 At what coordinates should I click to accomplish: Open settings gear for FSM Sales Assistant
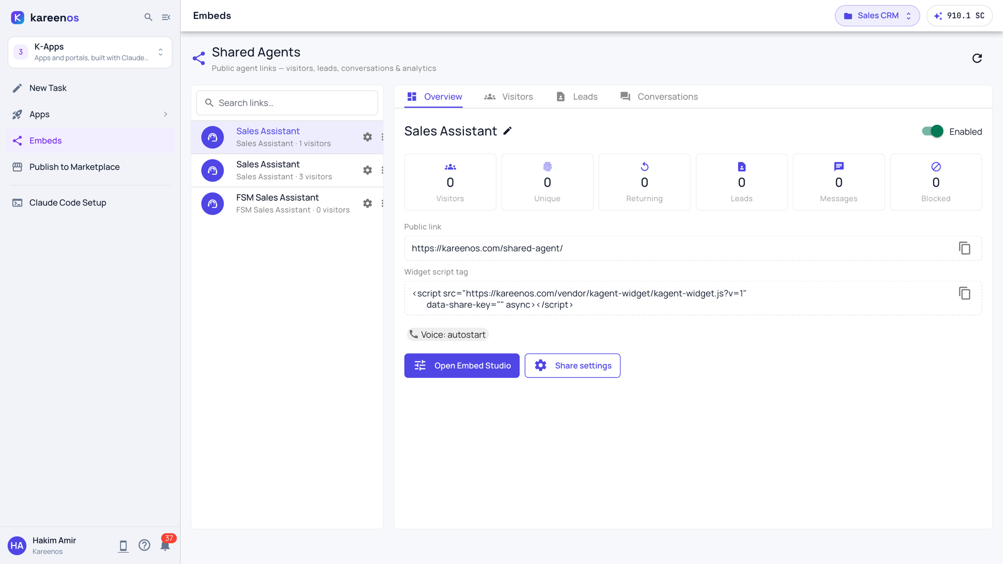coord(367,204)
